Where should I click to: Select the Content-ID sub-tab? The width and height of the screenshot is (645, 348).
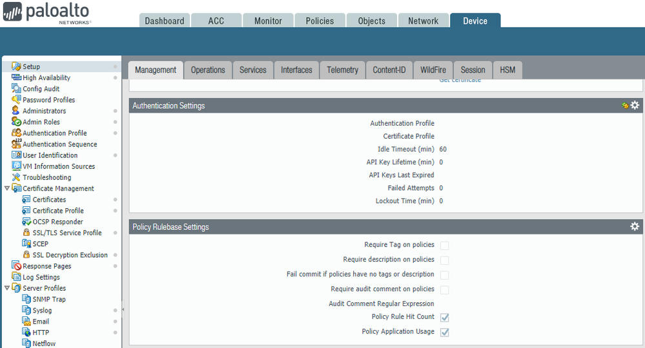tap(389, 70)
